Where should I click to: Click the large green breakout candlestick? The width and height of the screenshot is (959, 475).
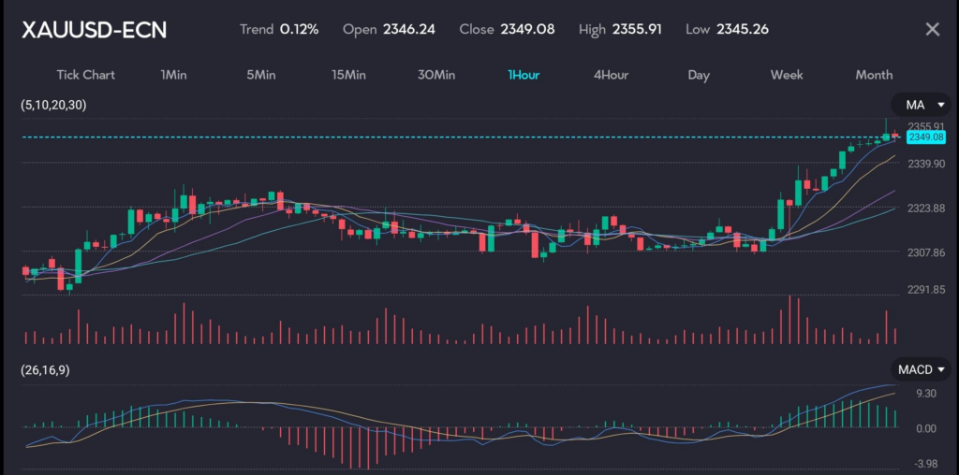779,214
